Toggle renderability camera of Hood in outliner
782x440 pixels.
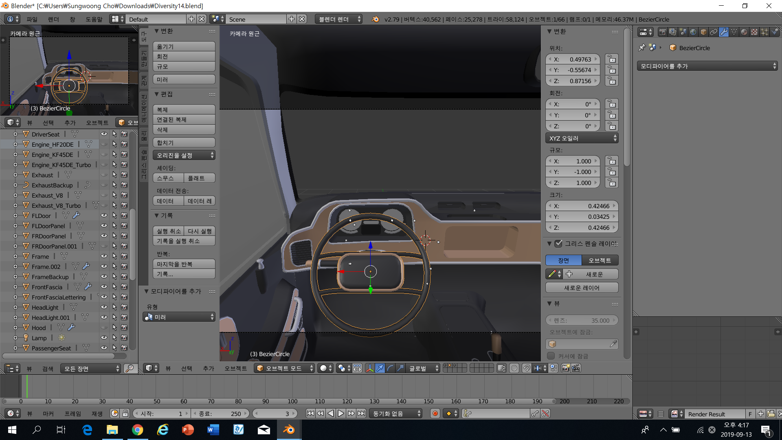point(124,328)
